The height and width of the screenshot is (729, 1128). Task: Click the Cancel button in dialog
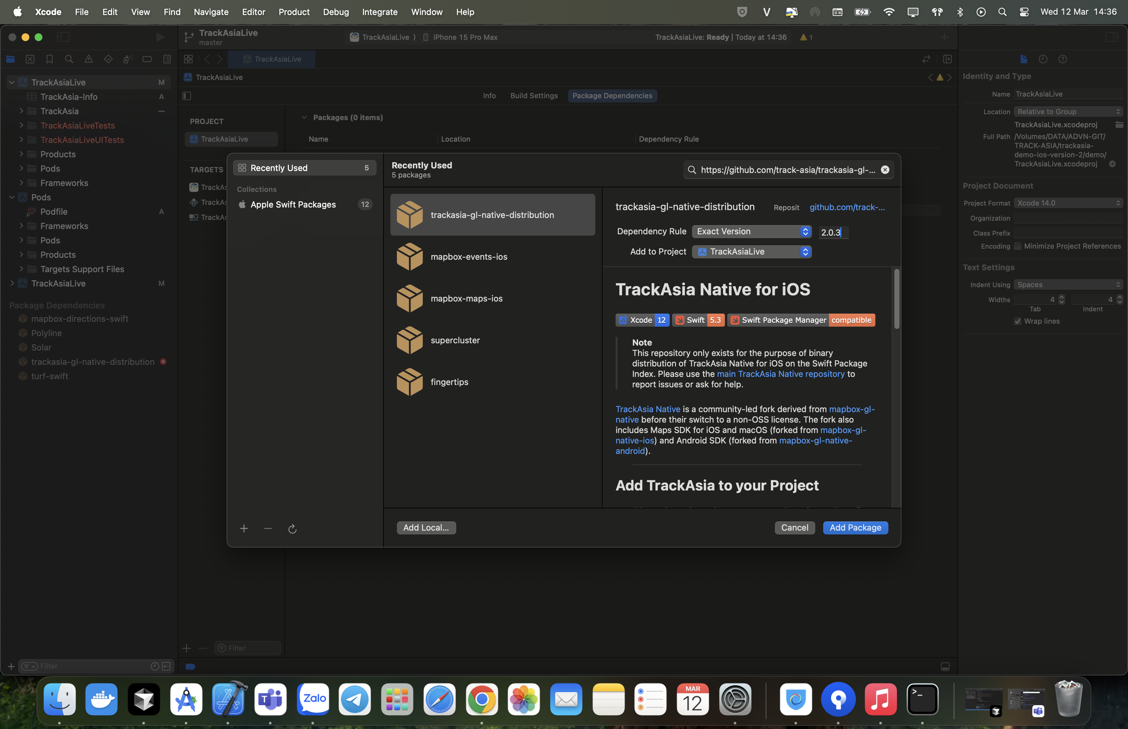(x=795, y=528)
